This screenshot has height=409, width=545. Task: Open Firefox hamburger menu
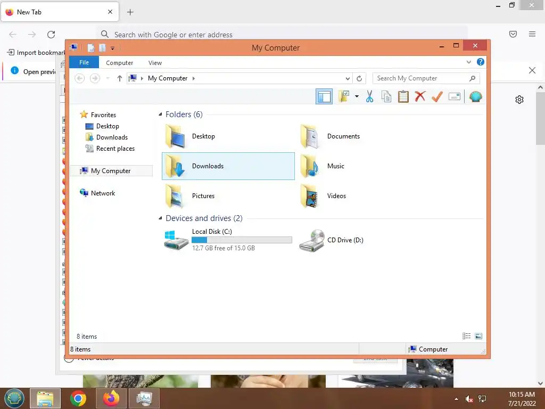click(532, 34)
